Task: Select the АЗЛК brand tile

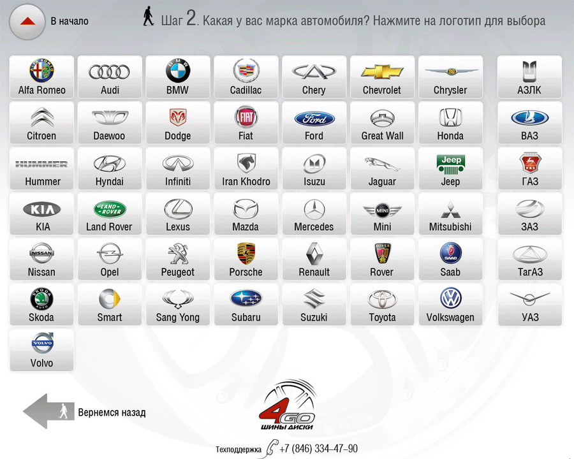Action: tap(530, 77)
